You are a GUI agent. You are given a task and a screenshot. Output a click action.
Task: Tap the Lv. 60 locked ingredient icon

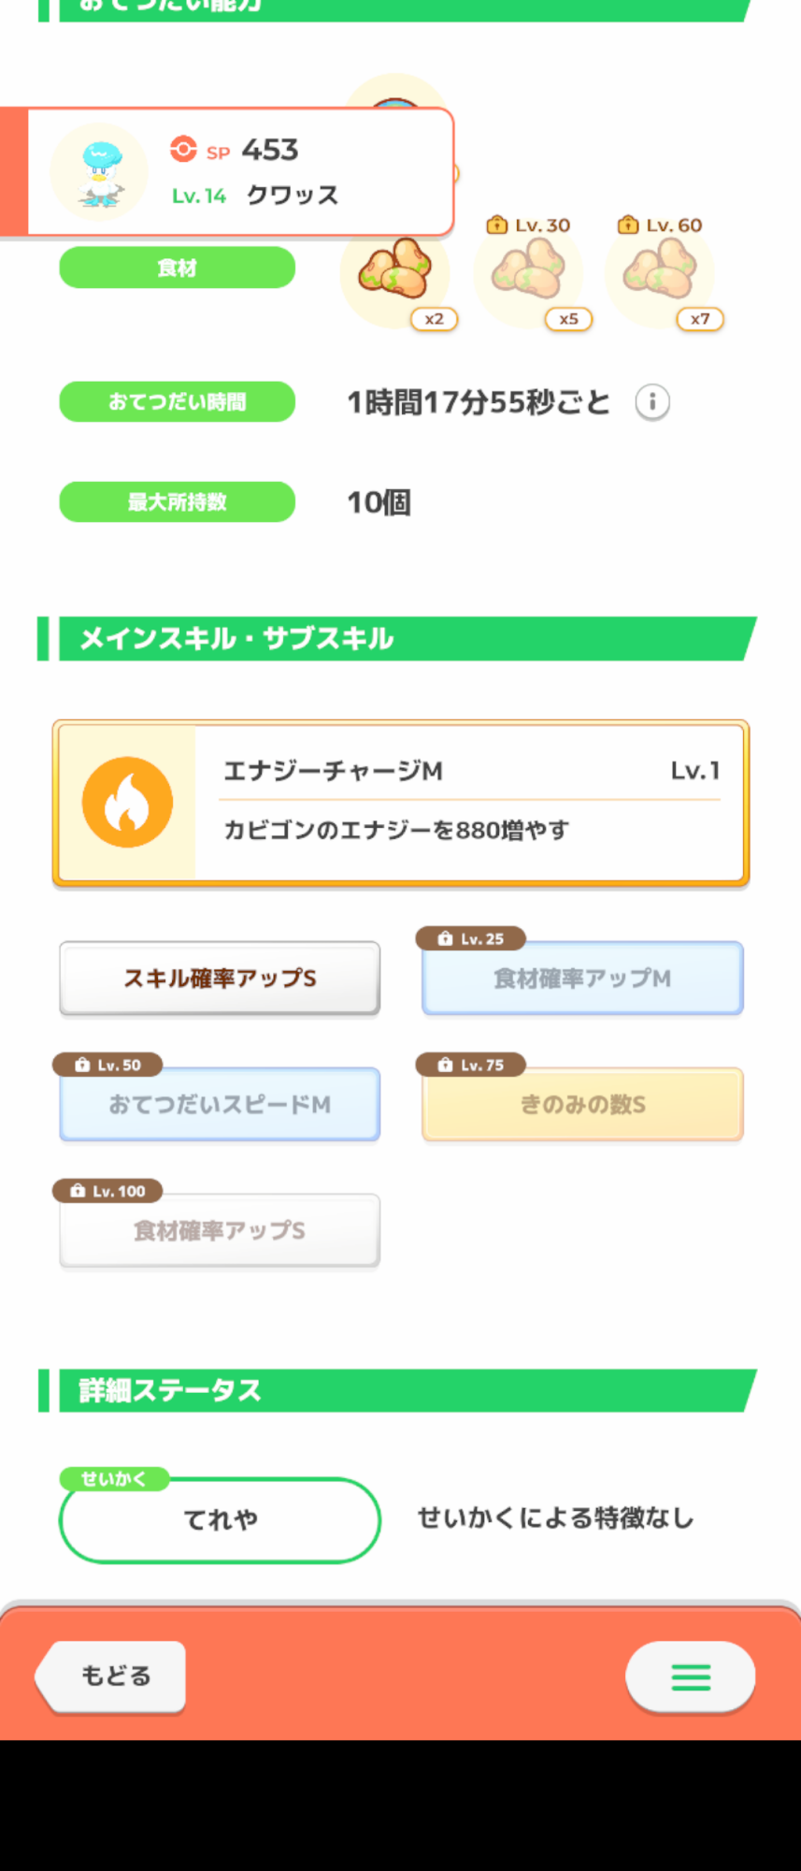(x=660, y=272)
